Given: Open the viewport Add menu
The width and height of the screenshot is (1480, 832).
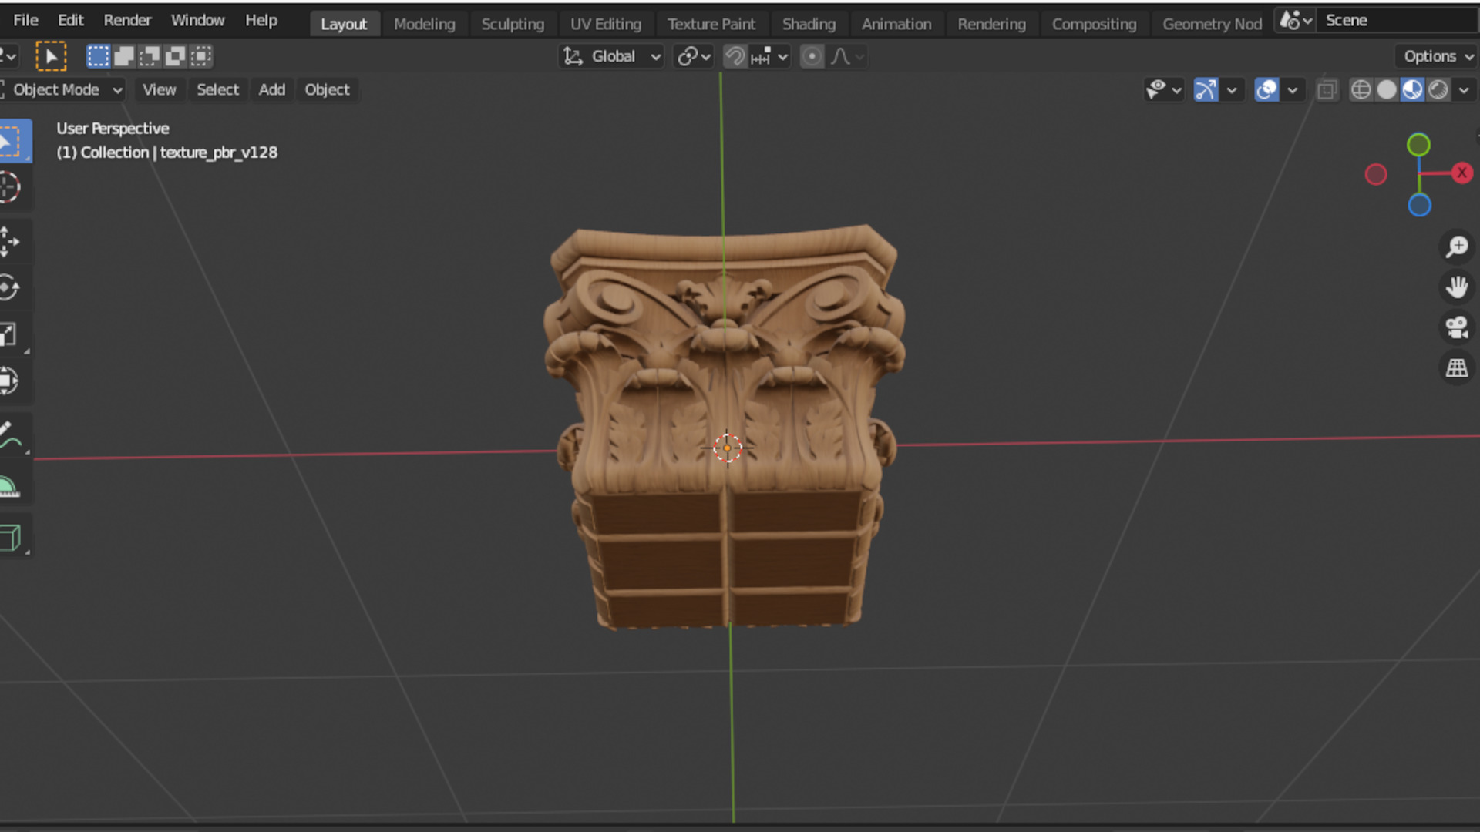Looking at the screenshot, I should (271, 90).
